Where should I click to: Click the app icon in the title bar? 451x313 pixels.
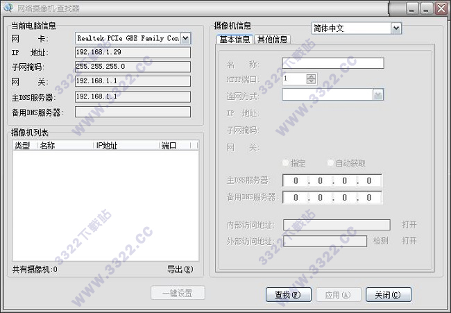click(x=8, y=8)
